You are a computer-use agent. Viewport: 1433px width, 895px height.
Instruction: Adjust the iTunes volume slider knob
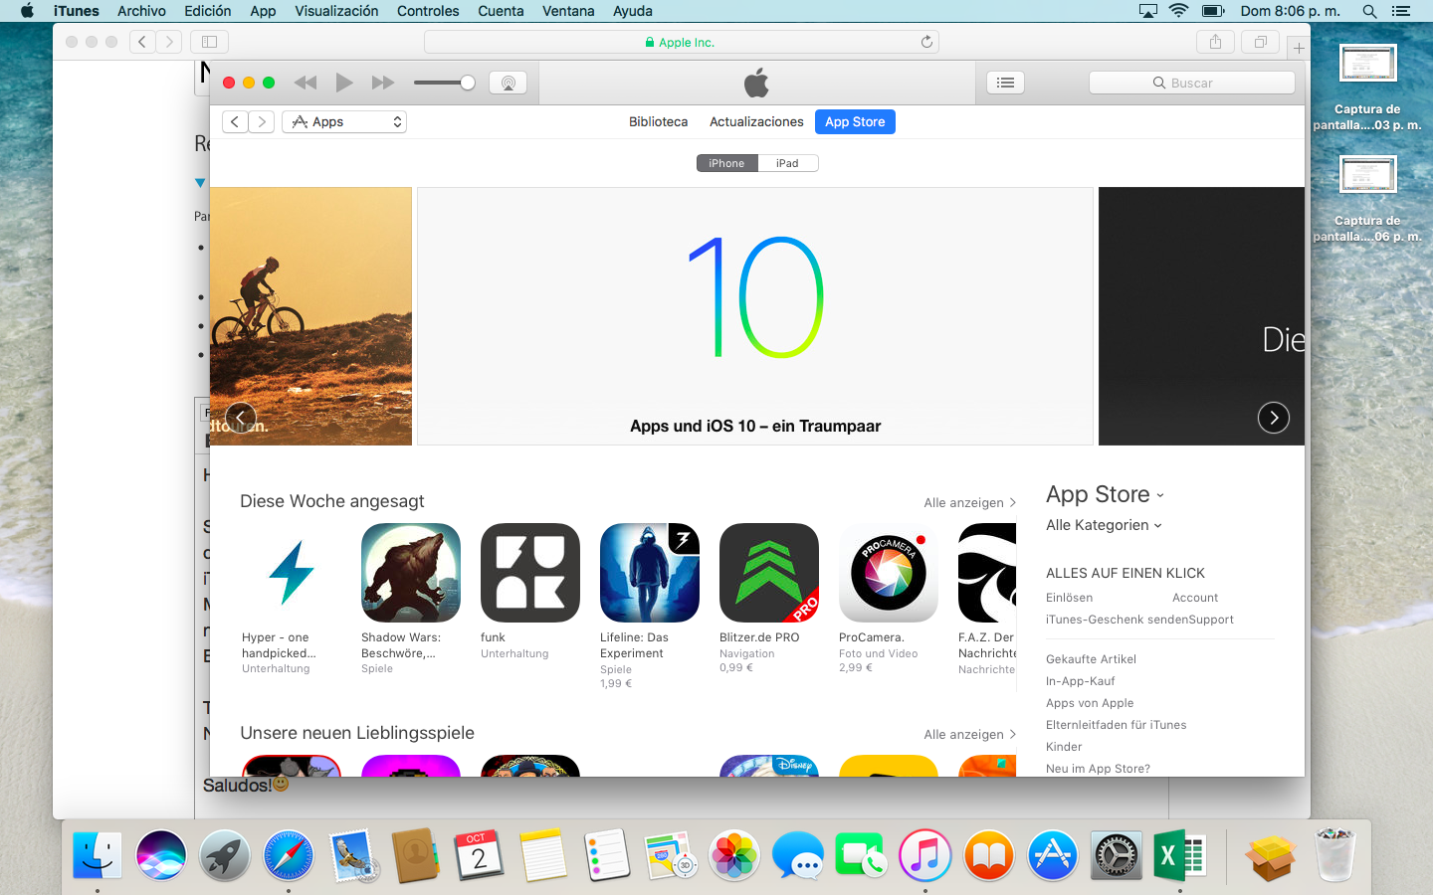click(x=468, y=83)
